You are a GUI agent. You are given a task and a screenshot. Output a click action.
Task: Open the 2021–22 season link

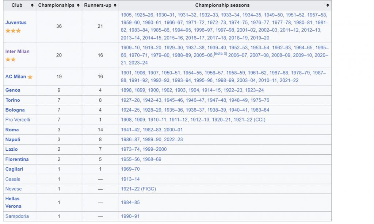[289, 80]
